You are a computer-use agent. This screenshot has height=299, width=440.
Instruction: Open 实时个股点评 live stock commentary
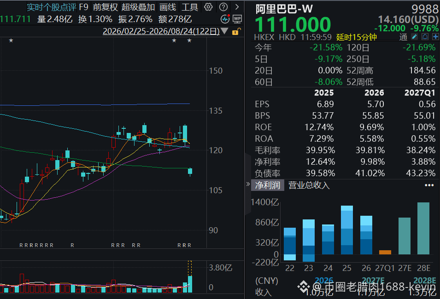[x=51, y=7]
